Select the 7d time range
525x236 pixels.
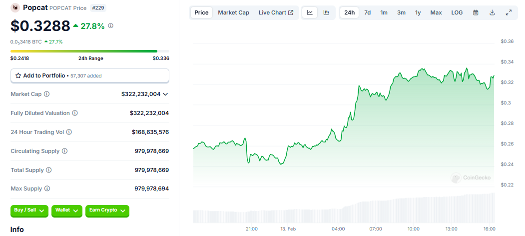coord(367,12)
